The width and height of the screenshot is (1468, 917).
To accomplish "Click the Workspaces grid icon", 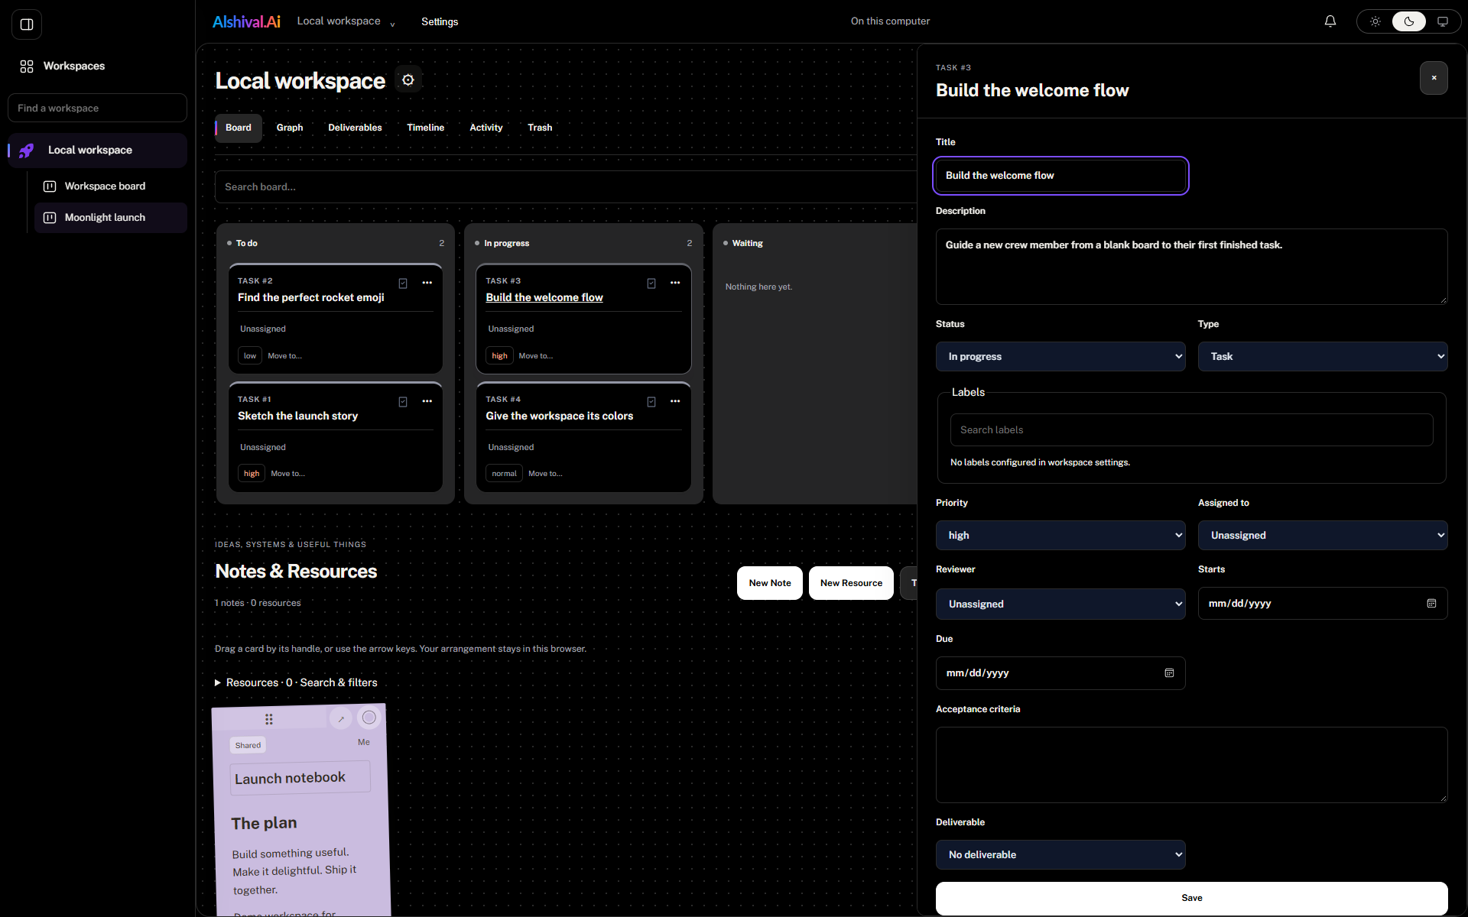I will click(x=27, y=66).
